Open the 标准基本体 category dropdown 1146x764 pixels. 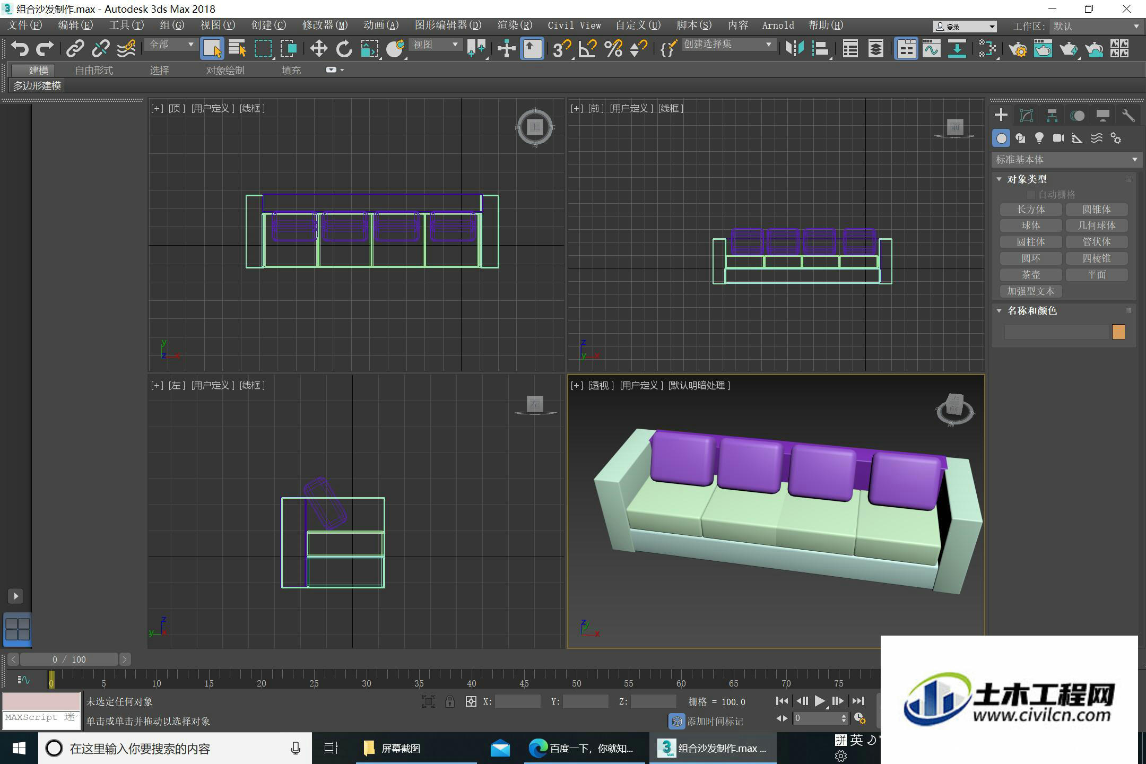(x=1066, y=160)
